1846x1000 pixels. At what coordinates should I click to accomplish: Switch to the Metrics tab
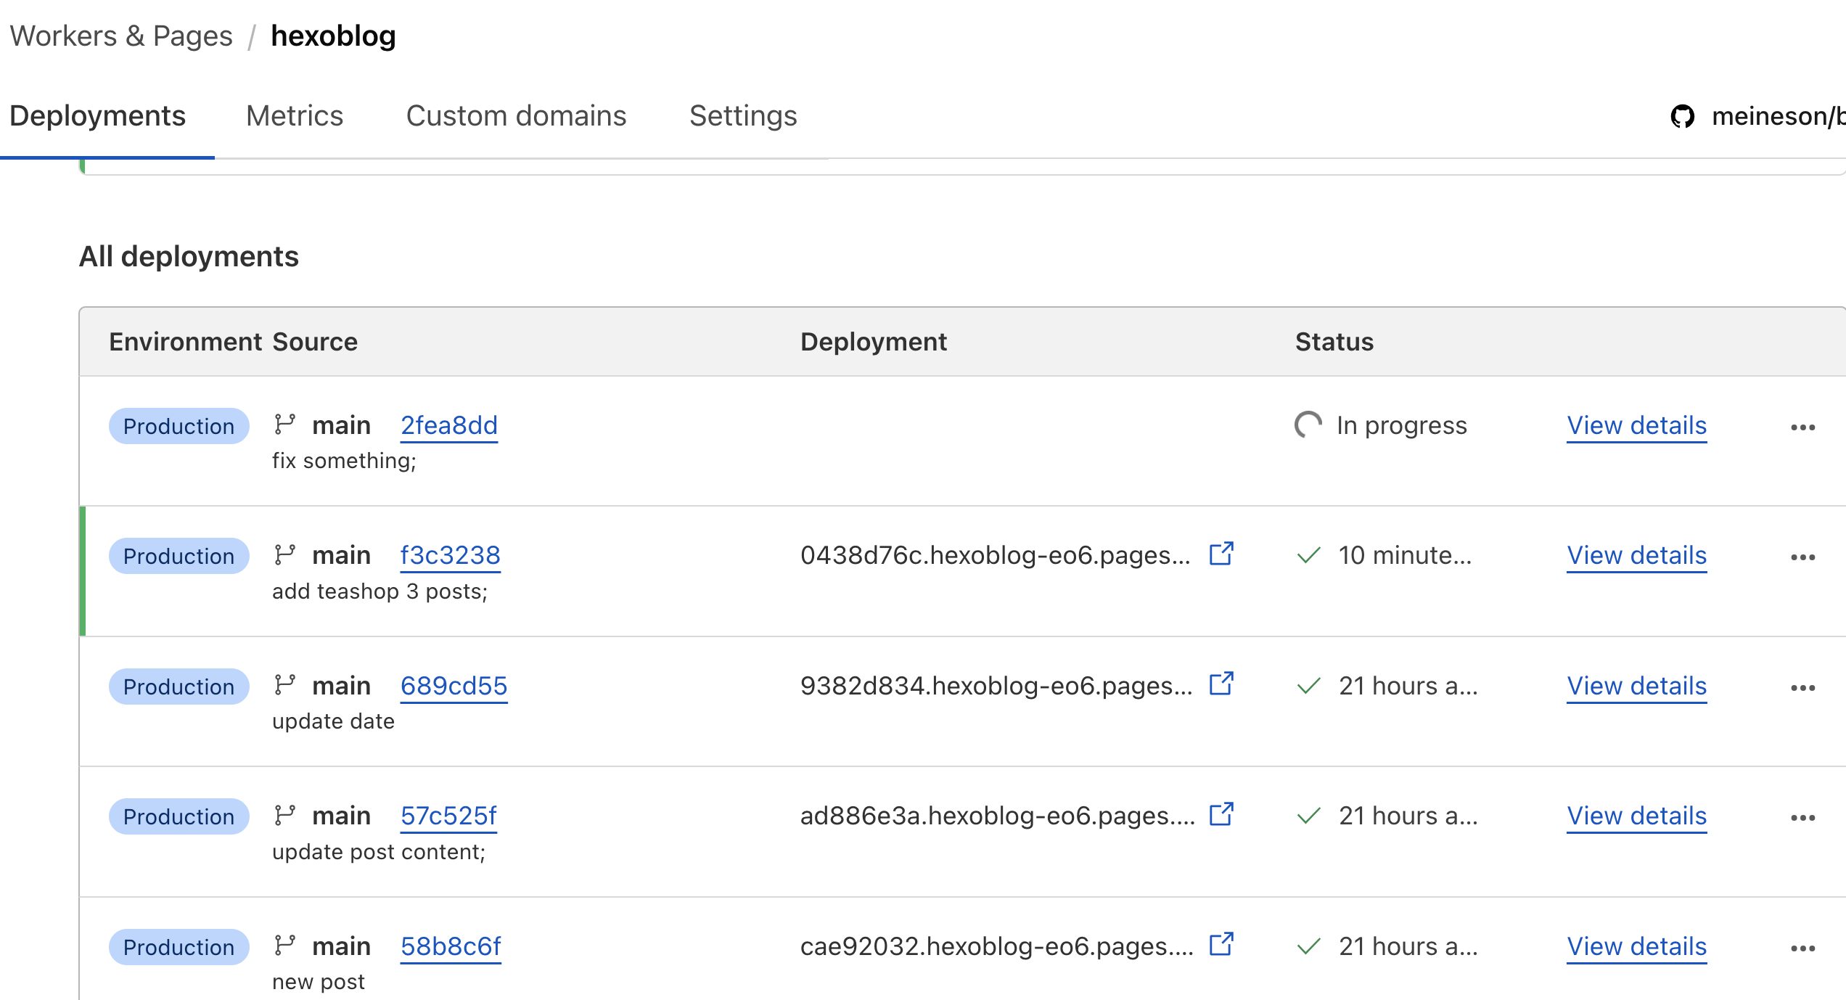click(294, 116)
